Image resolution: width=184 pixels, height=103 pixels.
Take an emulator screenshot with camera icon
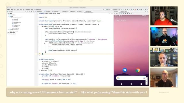click(129, 13)
